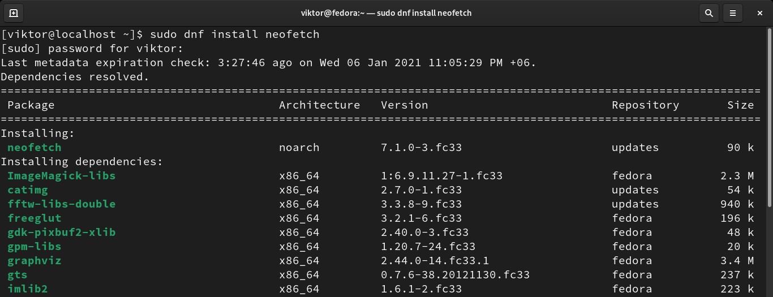The height and width of the screenshot is (297, 773).
Task: Click the graphviz package name
Action: click(x=34, y=261)
